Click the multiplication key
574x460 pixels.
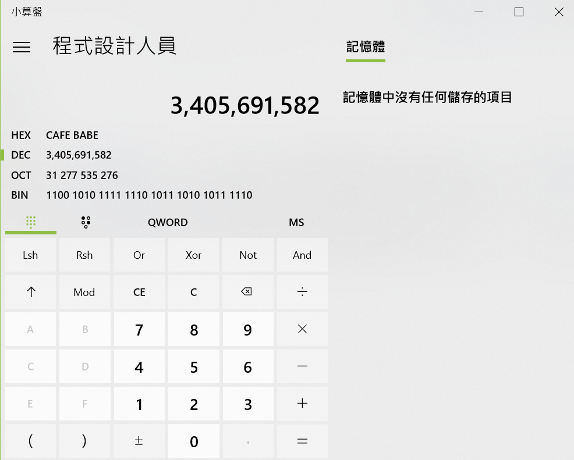pos(302,329)
